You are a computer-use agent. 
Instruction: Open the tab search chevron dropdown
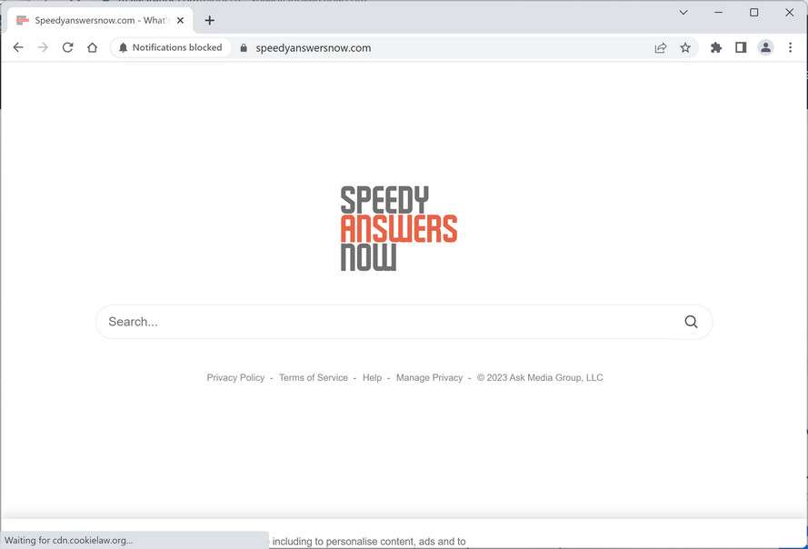683,13
